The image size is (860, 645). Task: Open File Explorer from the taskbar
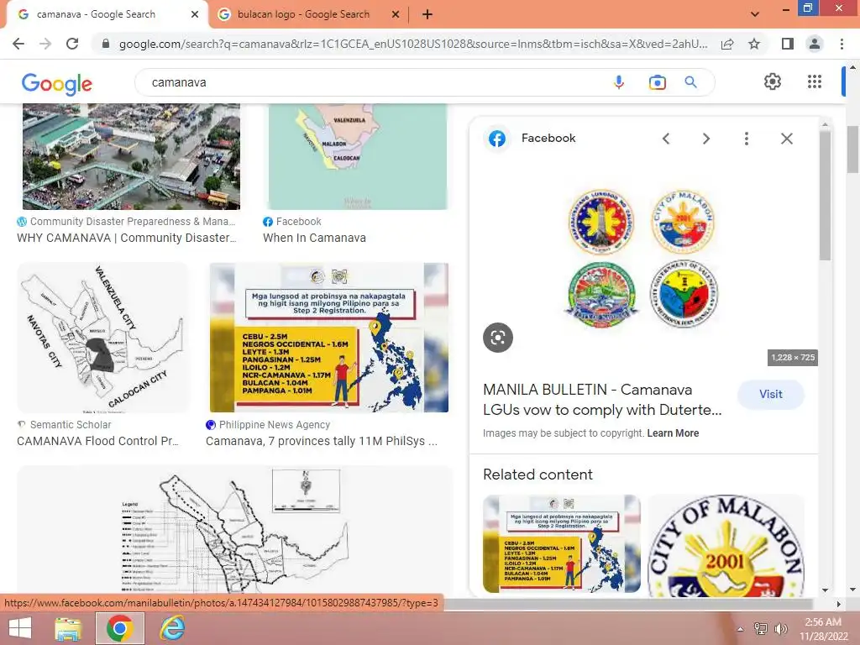click(x=68, y=628)
